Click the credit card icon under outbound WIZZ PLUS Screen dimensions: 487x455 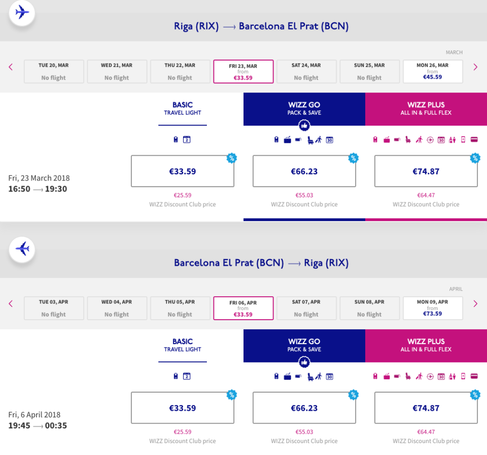[x=474, y=140]
